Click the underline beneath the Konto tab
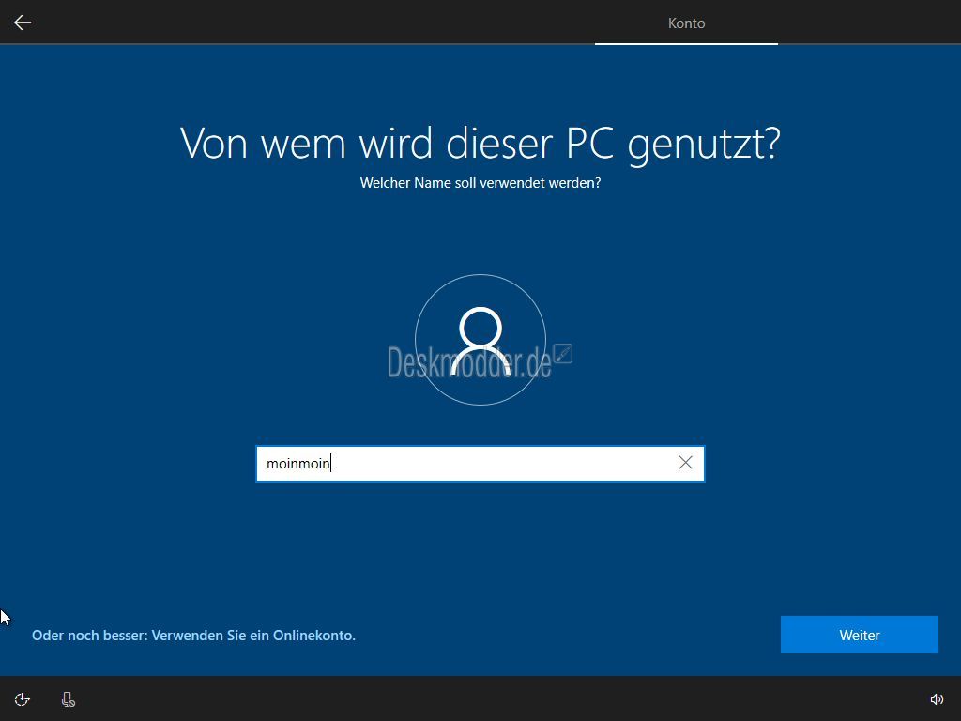This screenshot has width=961, height=721. 686,43
